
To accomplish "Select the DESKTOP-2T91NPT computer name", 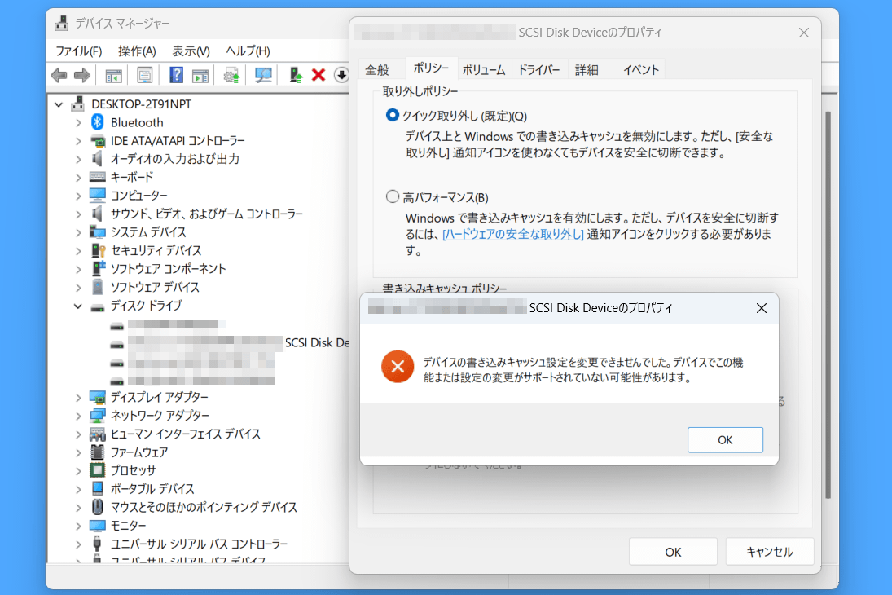I will [x=142, y=104].
